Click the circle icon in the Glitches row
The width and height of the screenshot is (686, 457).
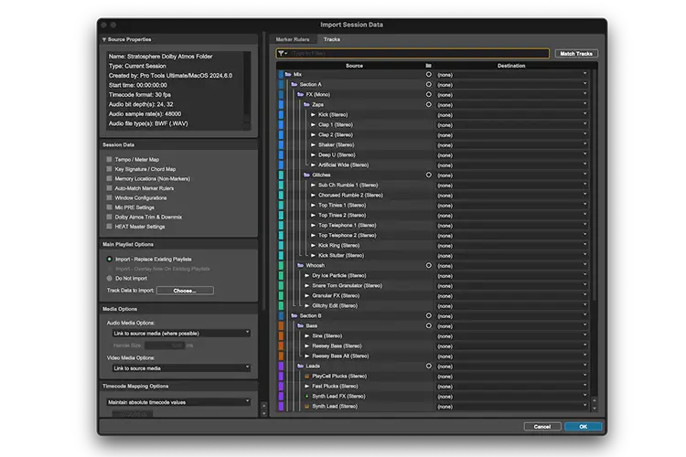coord(428,175)
